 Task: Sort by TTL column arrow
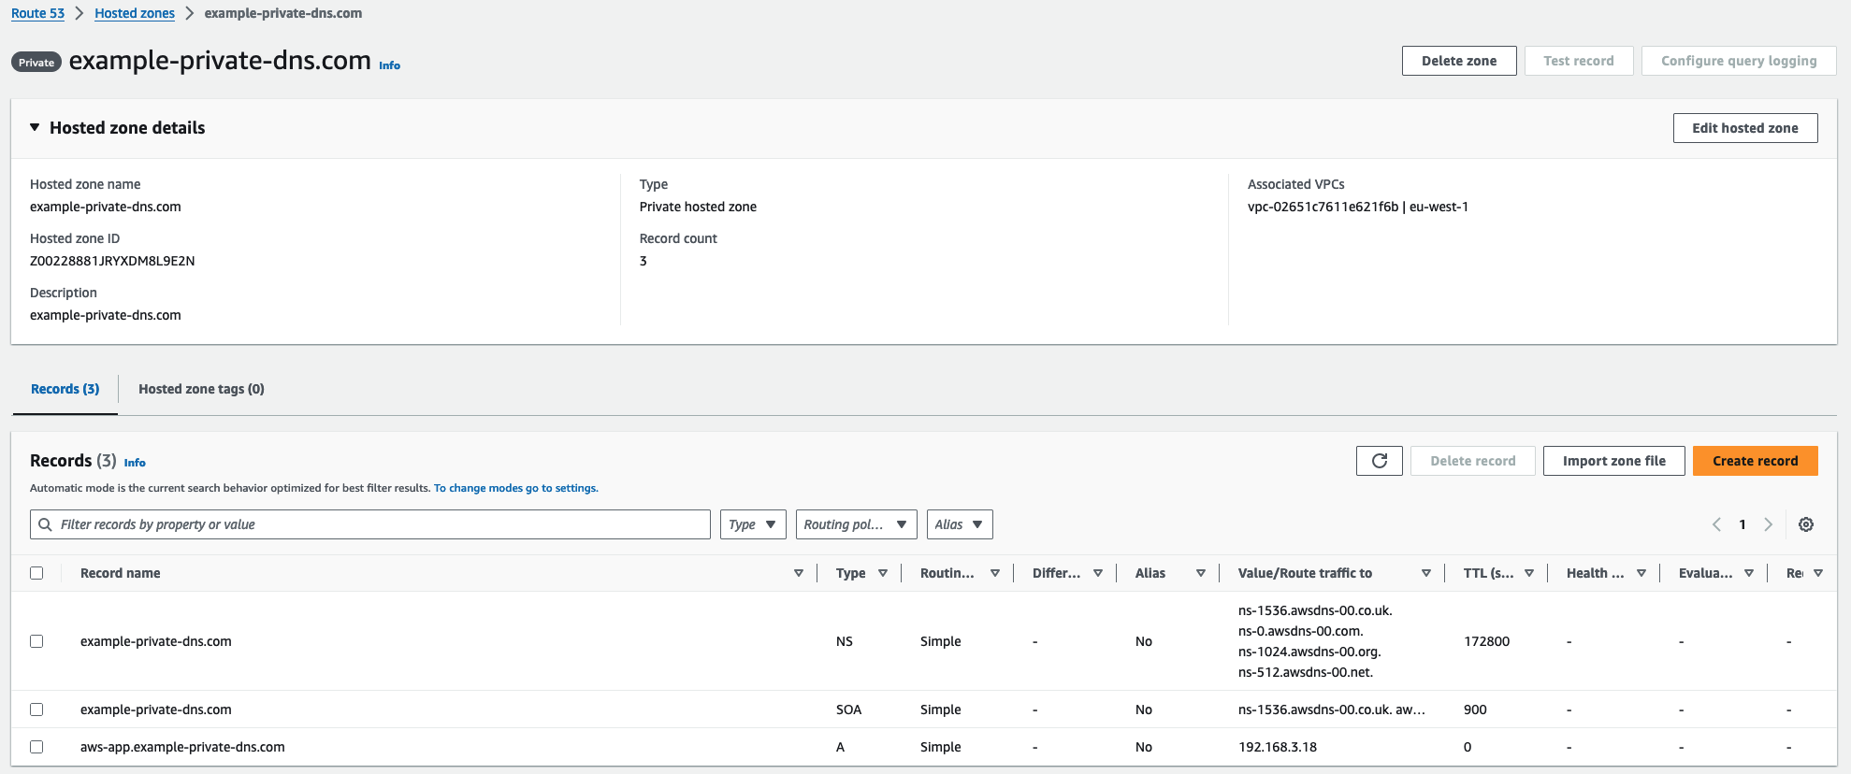coord(1529,573)
